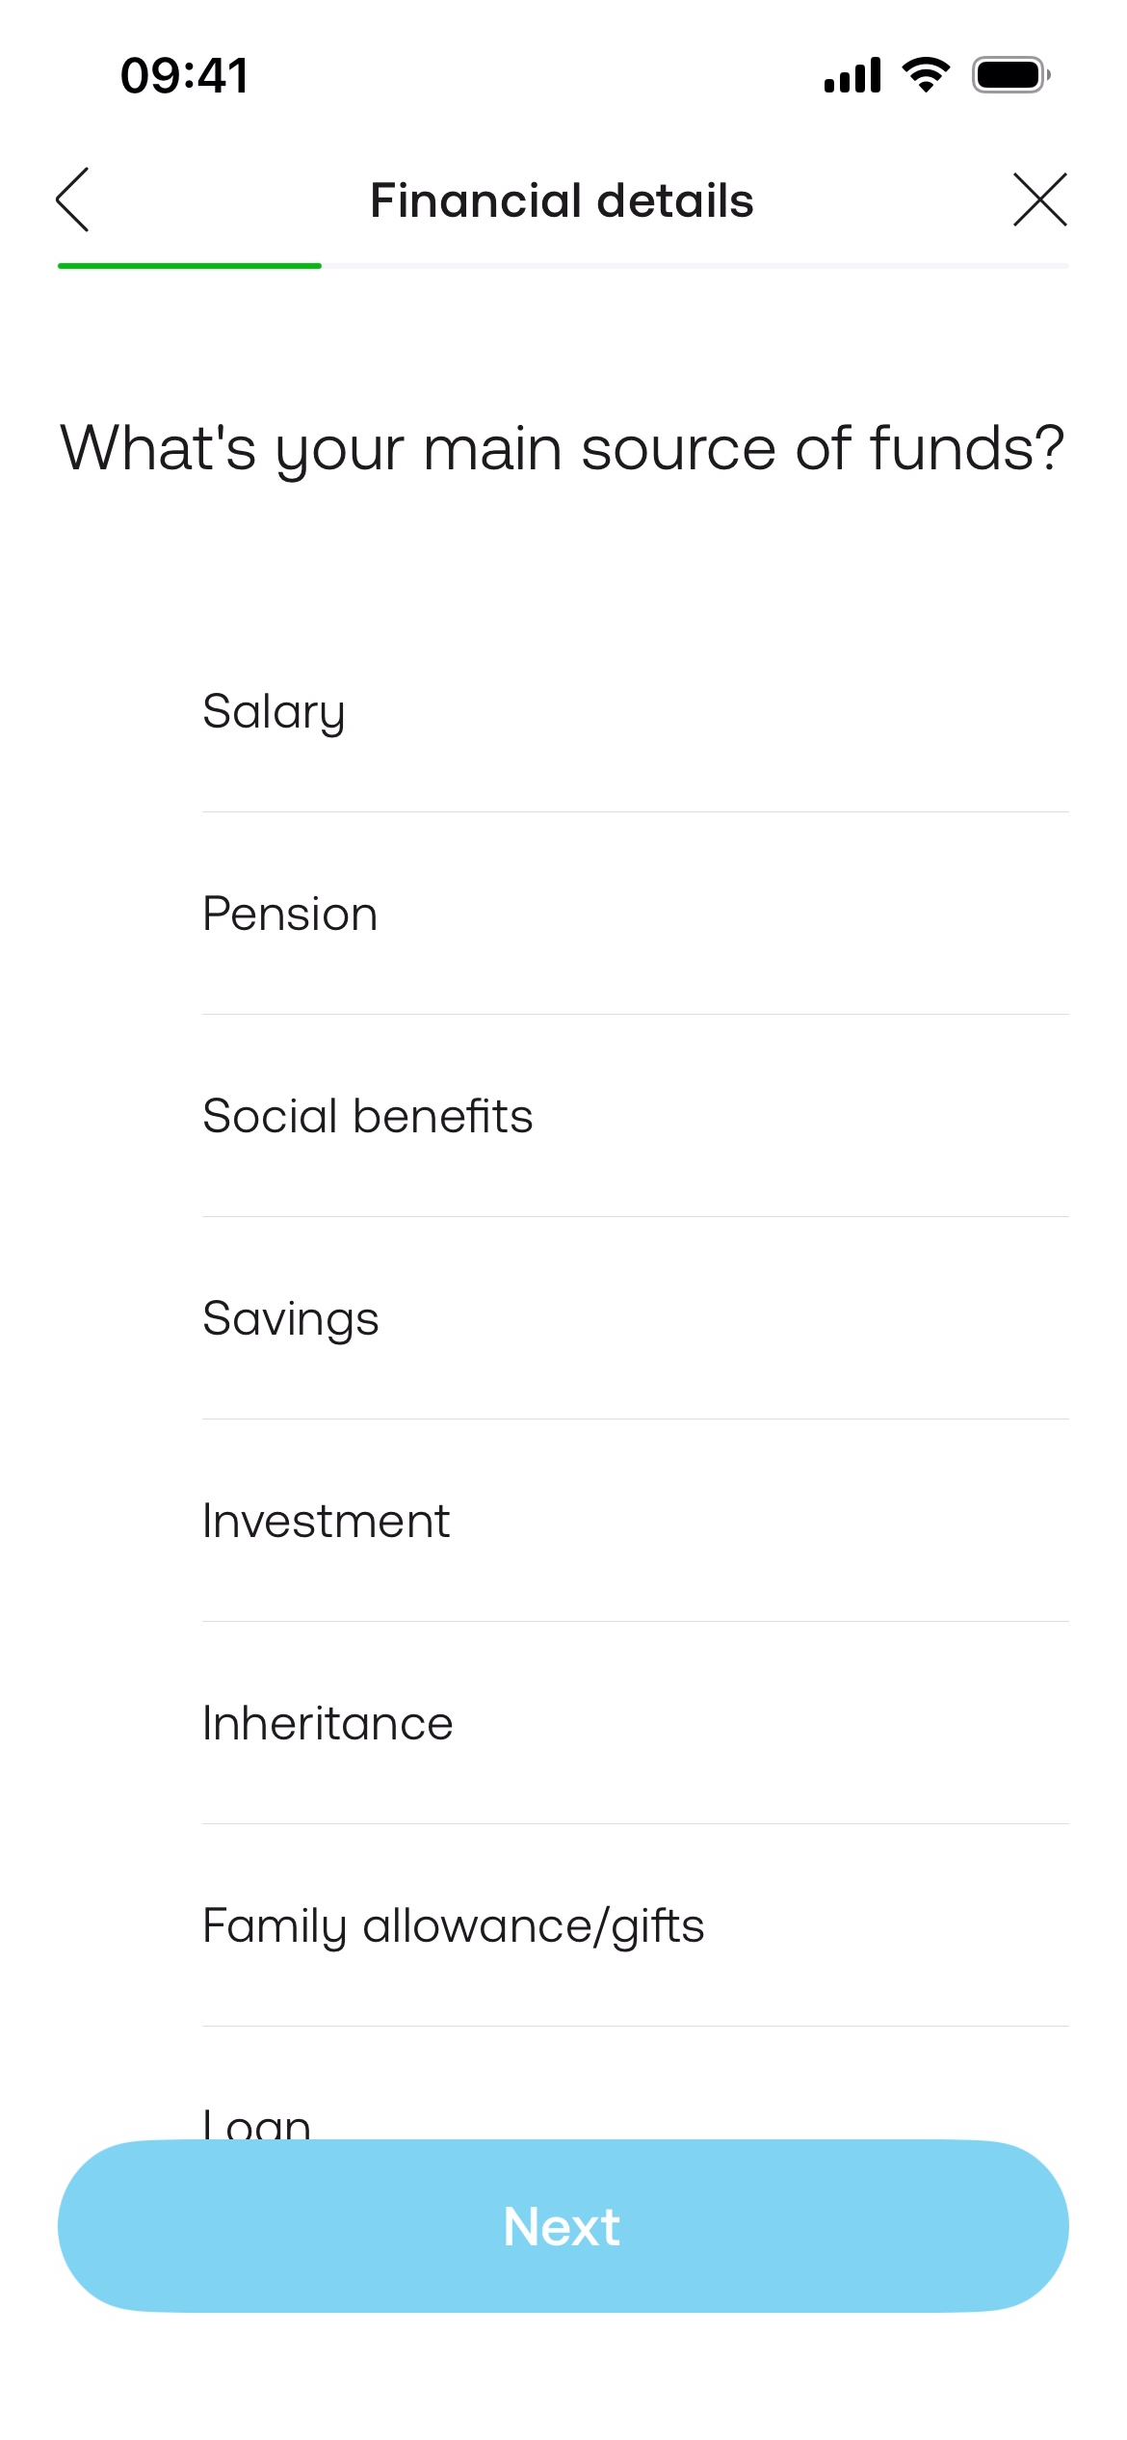Click divider line between Investment and Inheritance
The image size is (1127, 2440).
pos(636,1622)
